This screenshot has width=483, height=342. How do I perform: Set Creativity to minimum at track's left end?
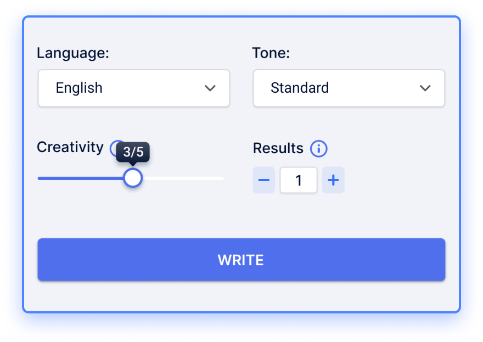[39, 178]
